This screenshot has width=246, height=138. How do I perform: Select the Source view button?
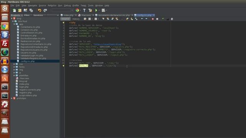click(65, 19)
